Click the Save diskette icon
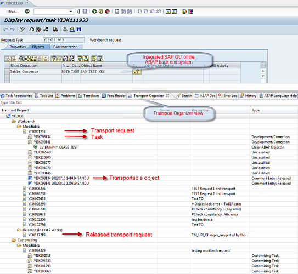This screenshot has width=298, height=274. point(85,12)
